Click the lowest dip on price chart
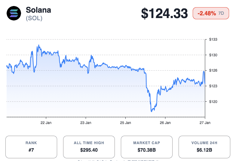Viewport: 236px width, 161px height. (x=152, y=111)
